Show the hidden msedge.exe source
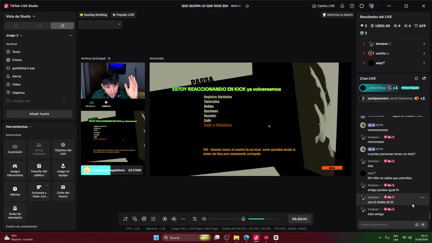 click(64, 101)
